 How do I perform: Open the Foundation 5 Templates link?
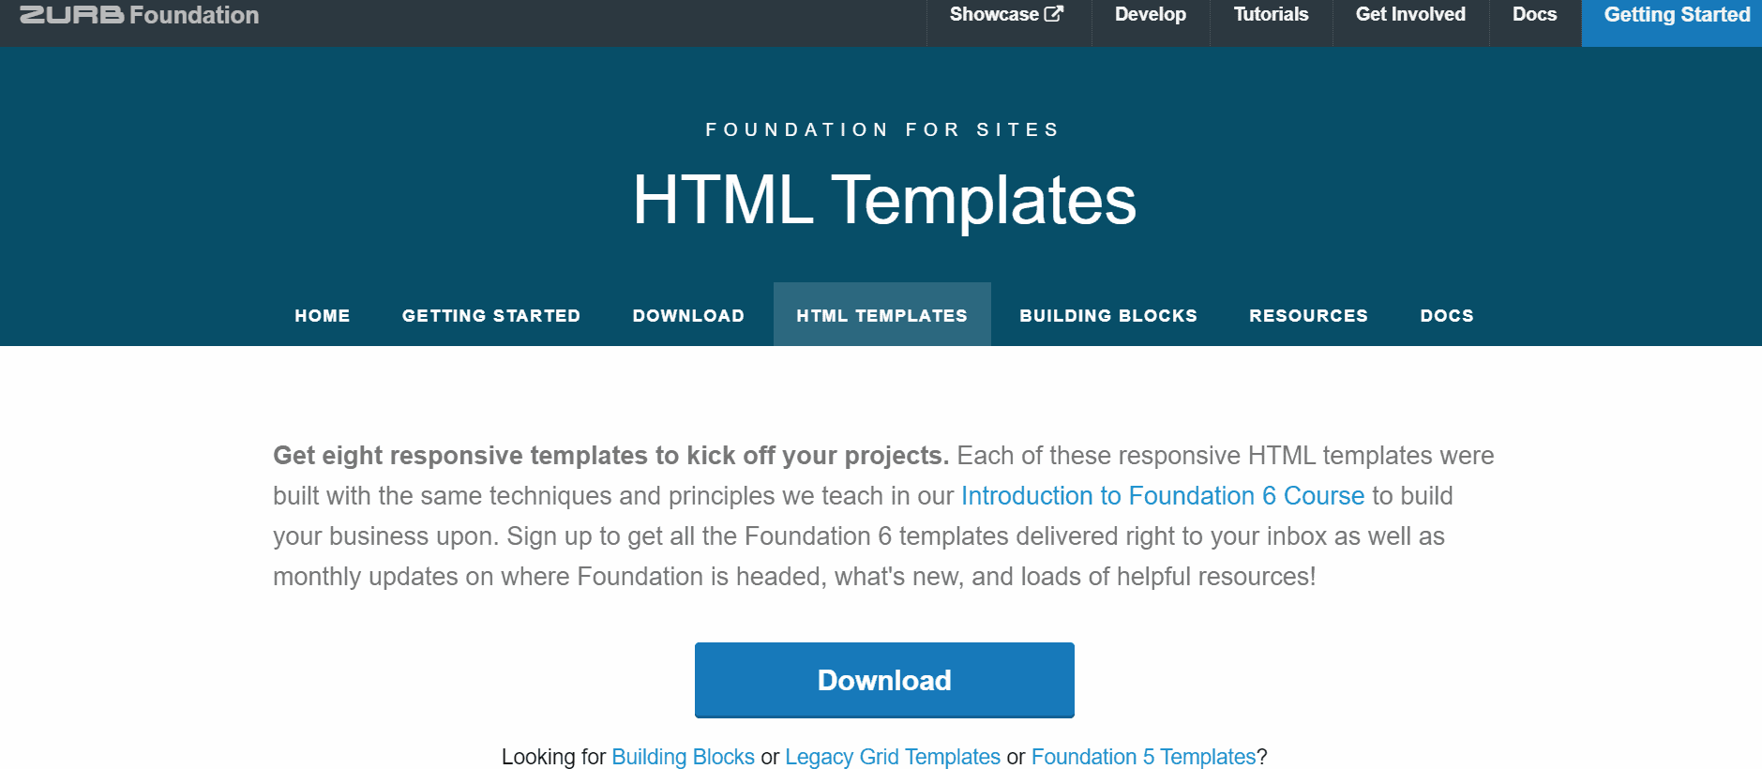tap(1143, 756)
